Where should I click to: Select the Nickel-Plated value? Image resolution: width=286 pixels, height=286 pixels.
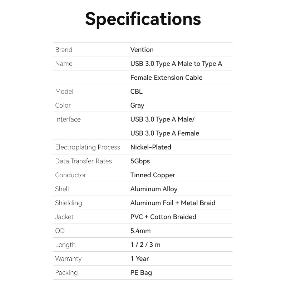(151, 147)
